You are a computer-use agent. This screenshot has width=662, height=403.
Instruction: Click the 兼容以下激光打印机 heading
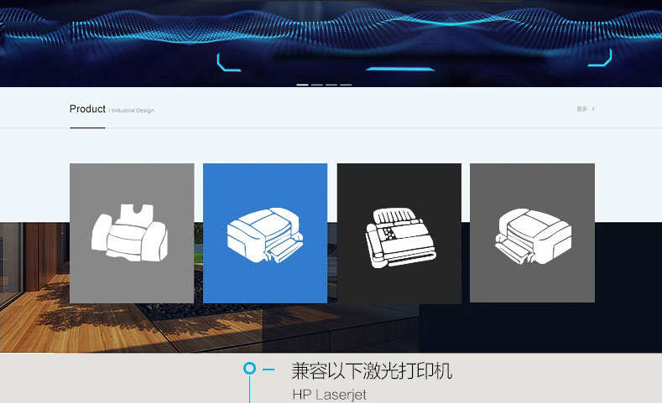372,371
